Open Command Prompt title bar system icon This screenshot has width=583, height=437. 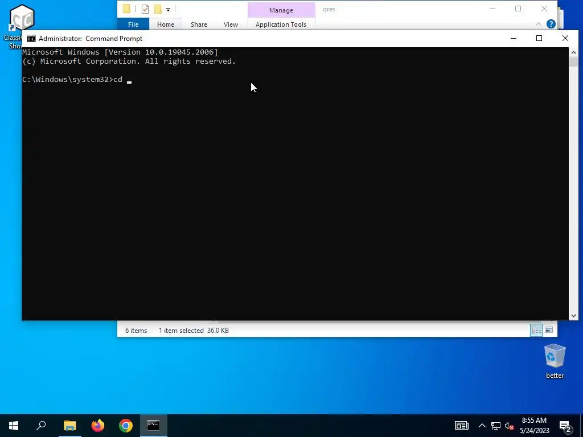click(x=31, y=39)
